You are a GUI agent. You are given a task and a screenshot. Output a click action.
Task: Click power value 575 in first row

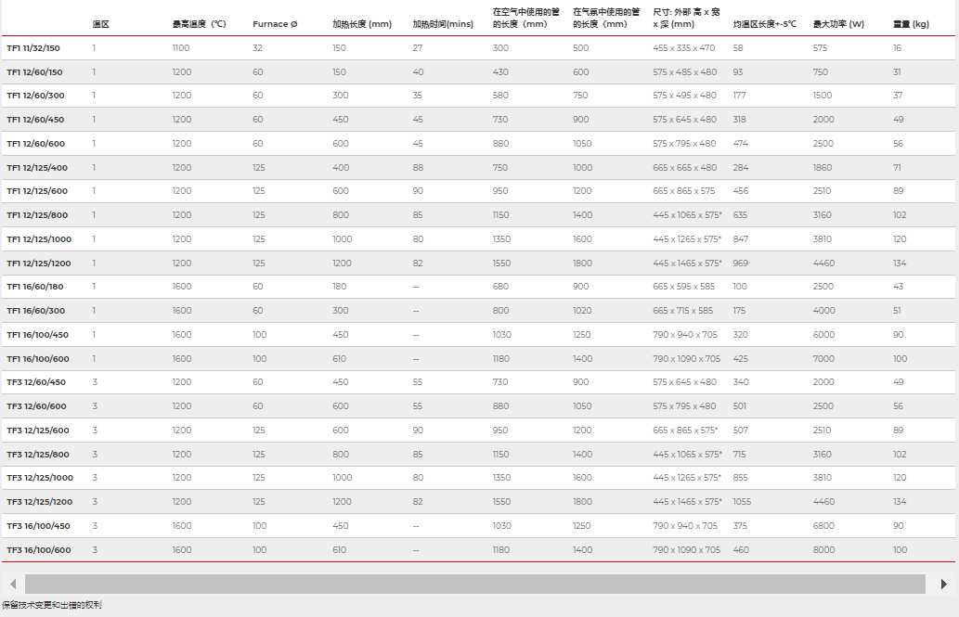coord(820,47)
